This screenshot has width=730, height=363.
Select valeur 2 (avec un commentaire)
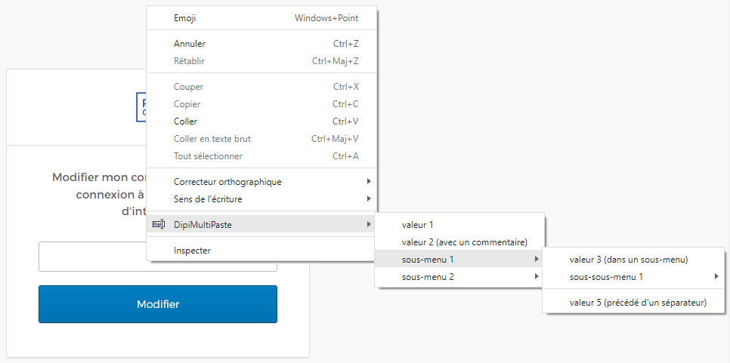pyautogui.click(x=459, y=241)
